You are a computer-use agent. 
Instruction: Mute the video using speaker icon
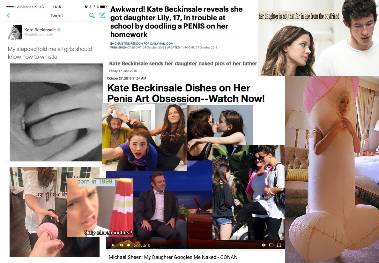pyautogui.click(x=128, y=245)
